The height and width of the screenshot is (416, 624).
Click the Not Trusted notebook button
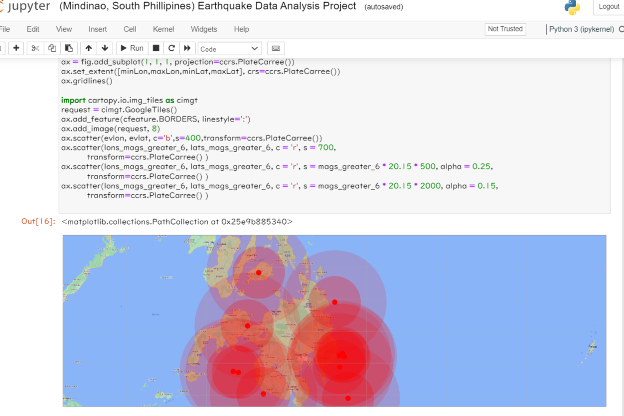point(505,29)
